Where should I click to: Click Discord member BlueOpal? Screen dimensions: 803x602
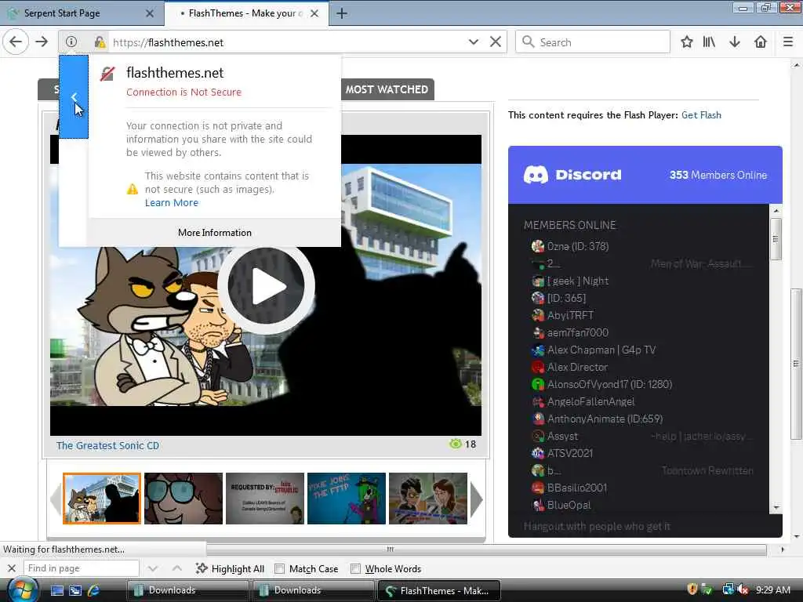[569, 506]
